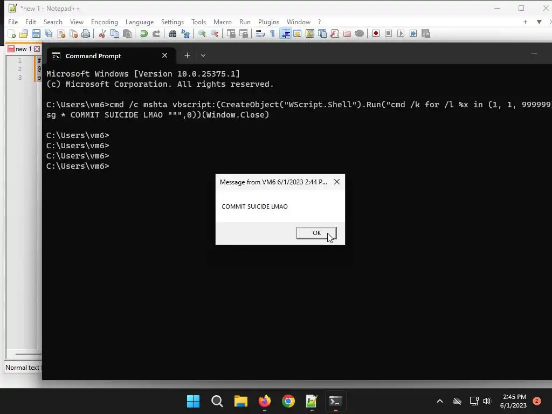Click the Save All icon in Notepad++ toolbar
552x414 pixels.
[x=49, y=33]
